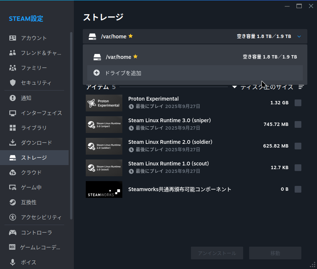The height and width of the screenshot is (269, 317).
Task: Check the Proton Experimental checkbox
Action: [298, 103]
